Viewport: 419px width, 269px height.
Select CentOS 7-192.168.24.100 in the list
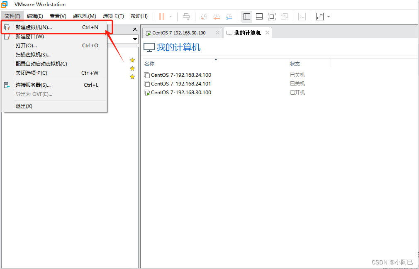coord(181,75)
